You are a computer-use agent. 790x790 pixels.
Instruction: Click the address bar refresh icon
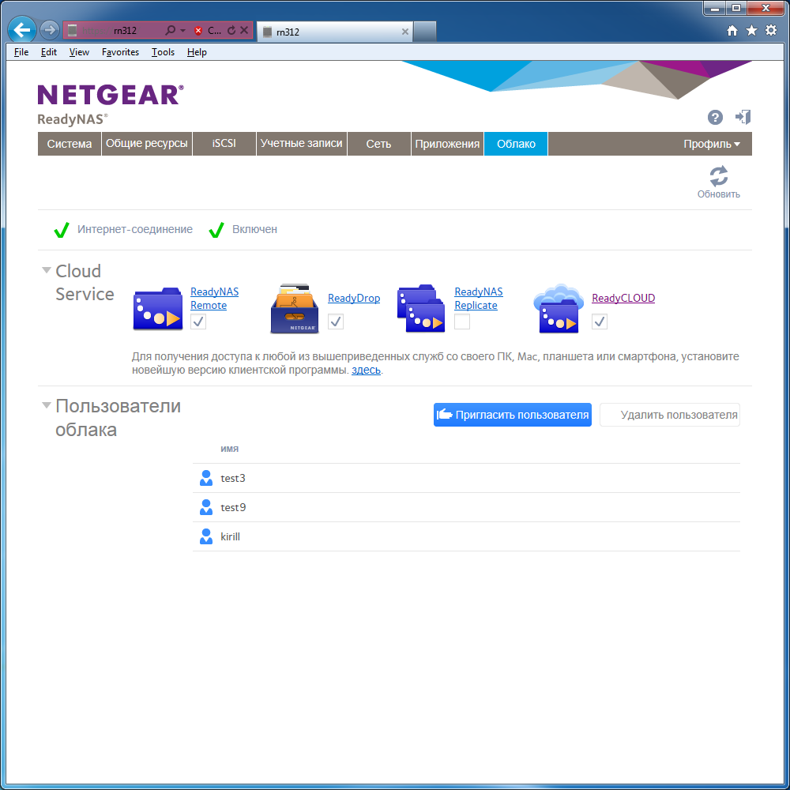tap(231, 30)
